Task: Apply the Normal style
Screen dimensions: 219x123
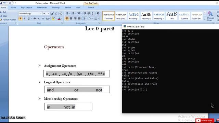Action: coord(108,16)
